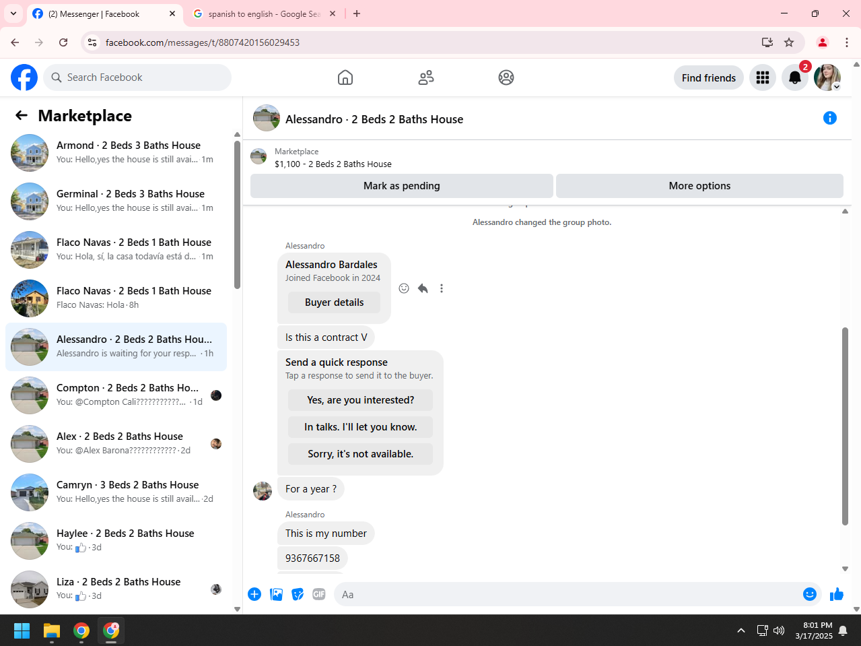Viewport: 861px width, 646px height.
Task: Expand the tab search dropdown in Chrome
Action: coord(13,13)
